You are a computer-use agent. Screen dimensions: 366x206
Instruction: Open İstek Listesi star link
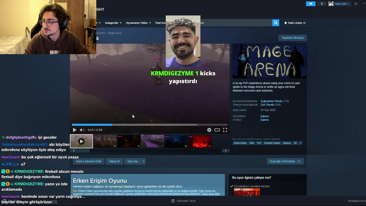coord(295,23)
